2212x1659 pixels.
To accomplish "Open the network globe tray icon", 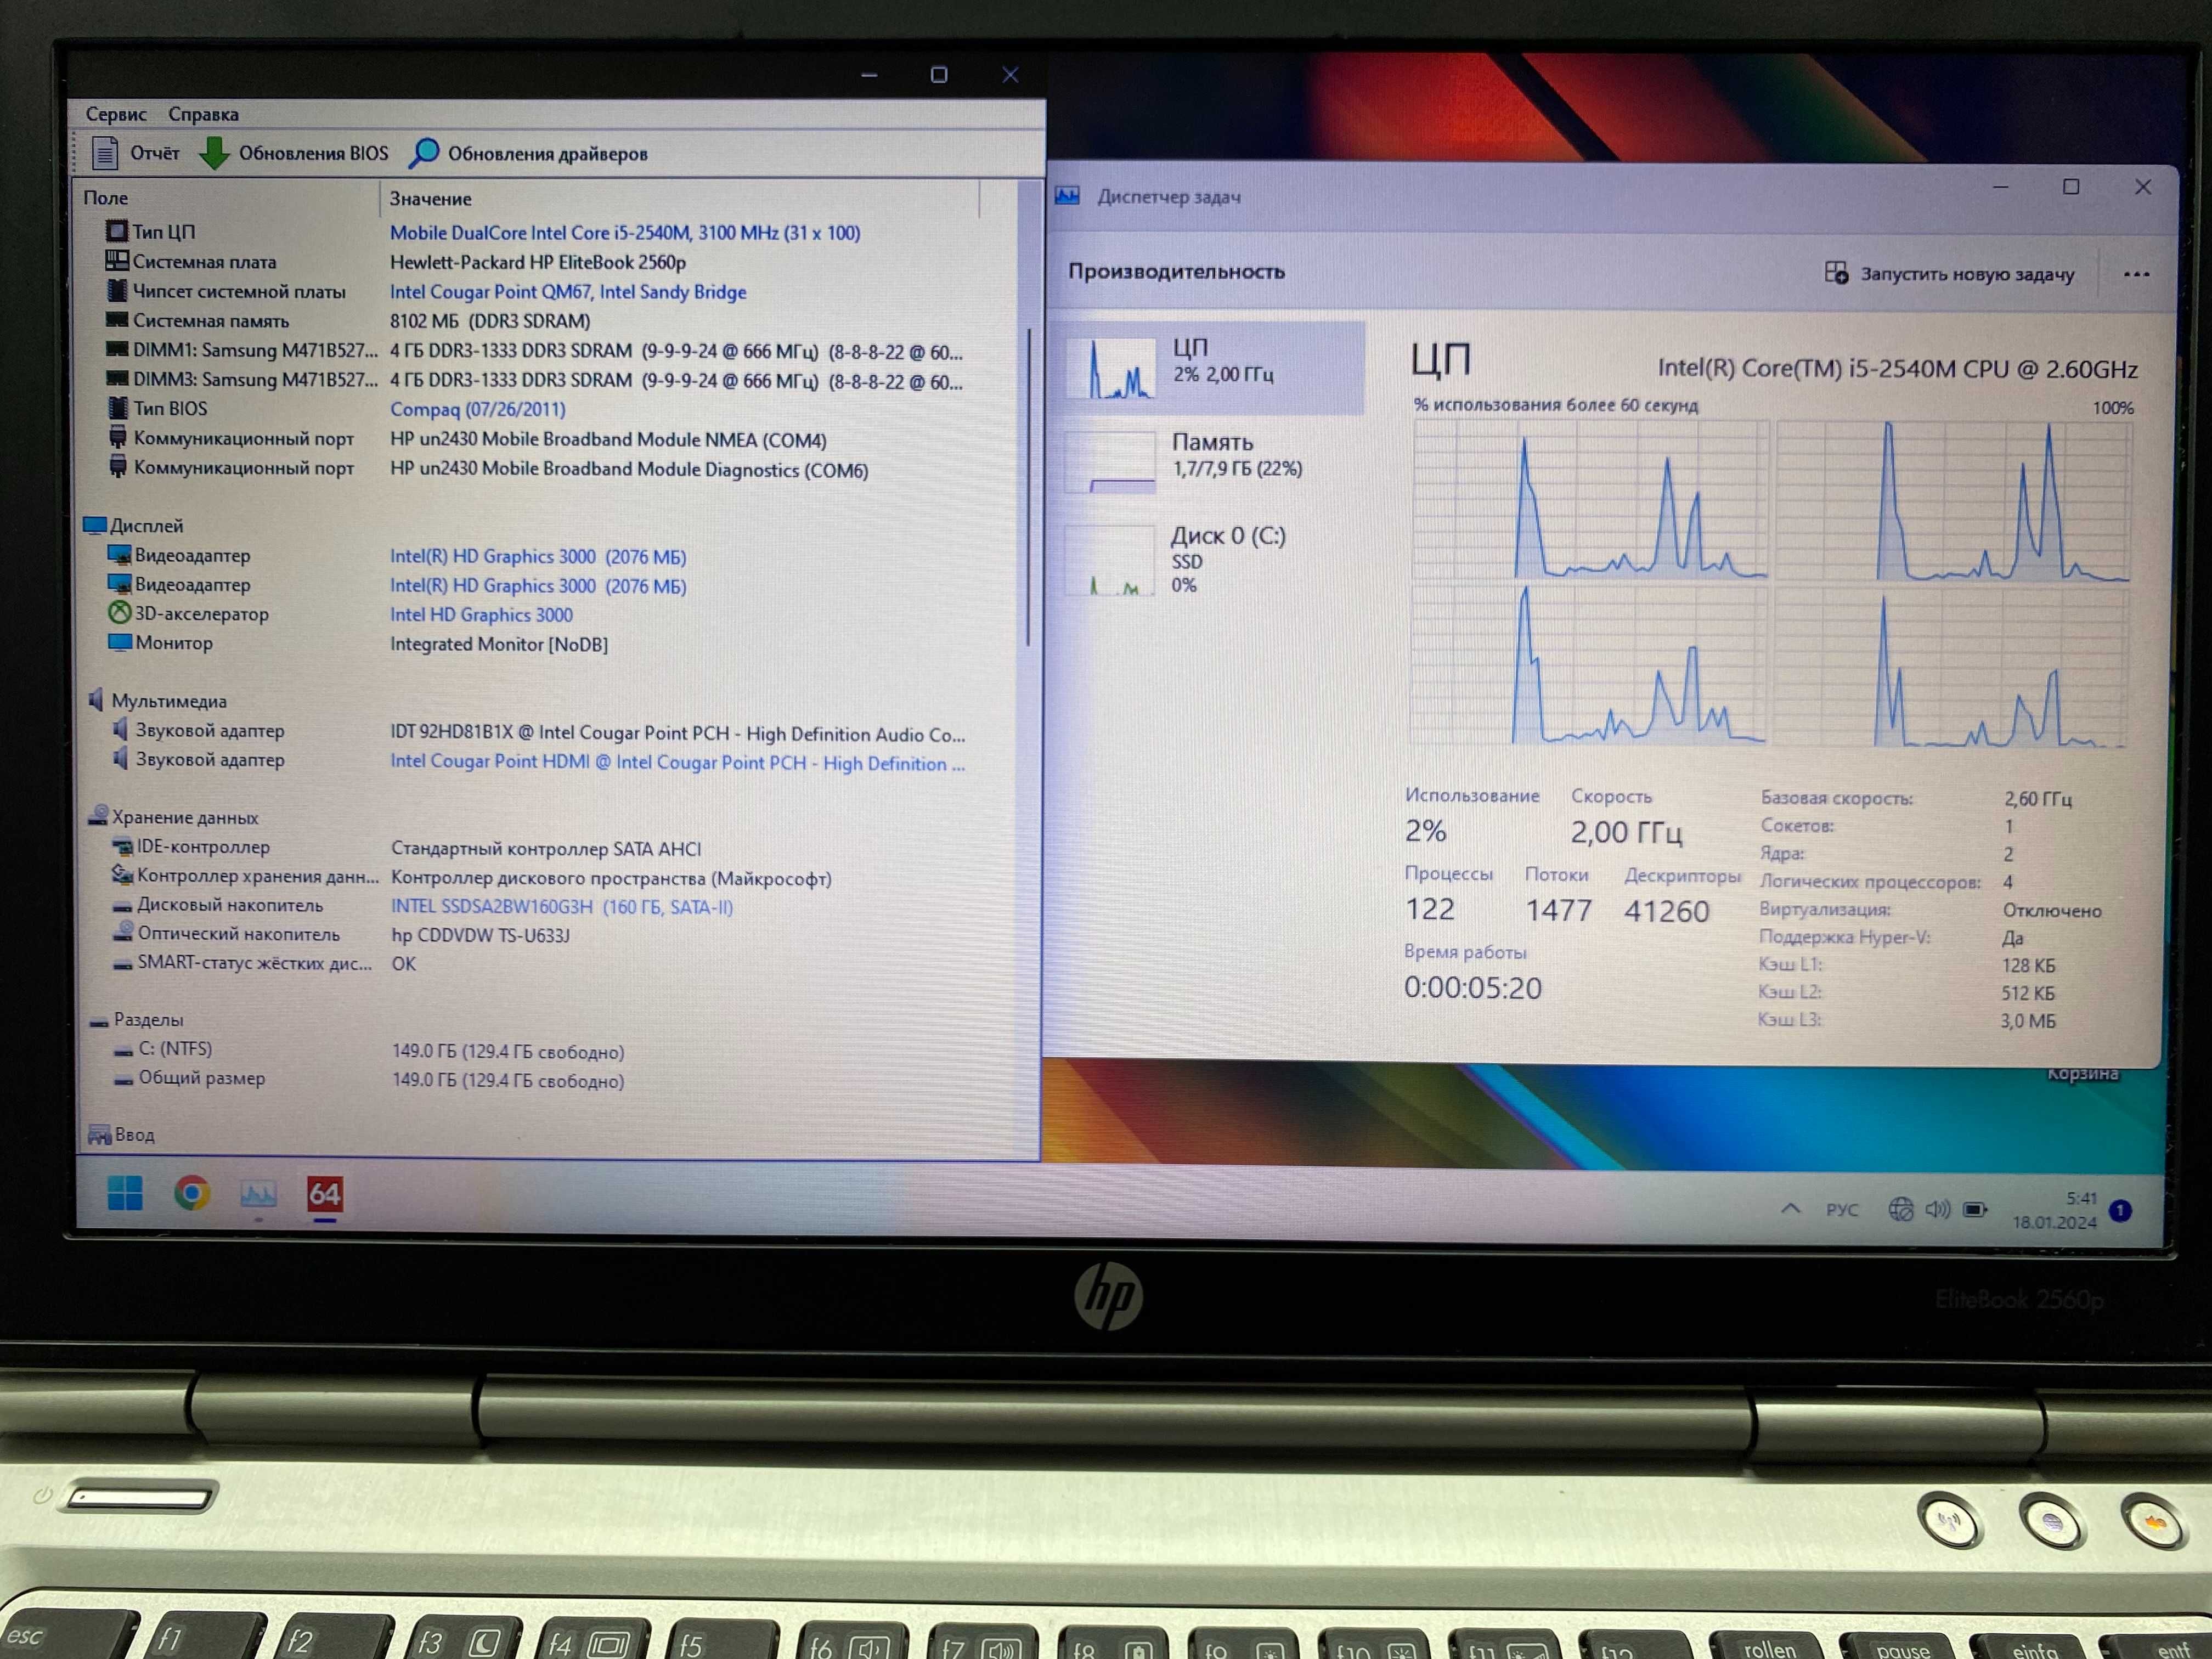I will [x=1900, y=1209].
